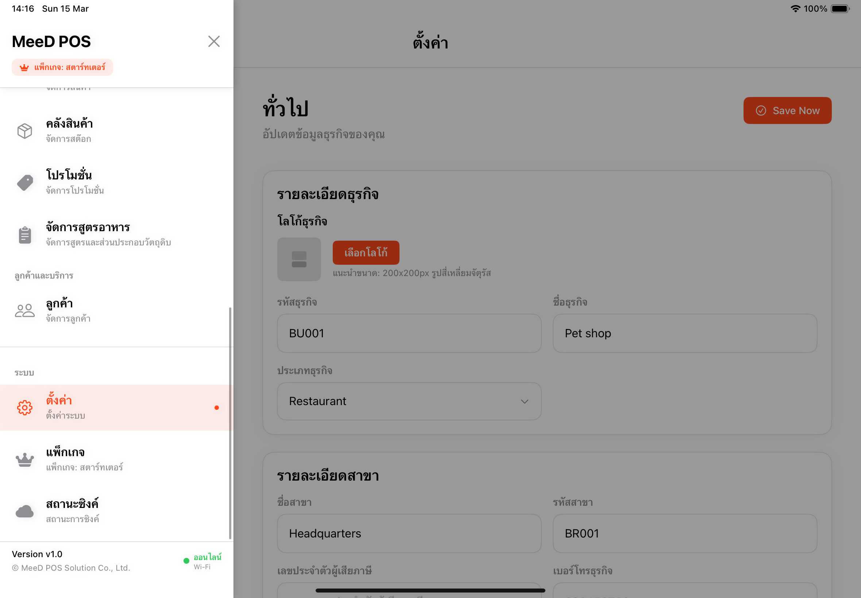861x598 pixels.
Task: Open คลังสินค้า menu item
Action: coord(117,131)
